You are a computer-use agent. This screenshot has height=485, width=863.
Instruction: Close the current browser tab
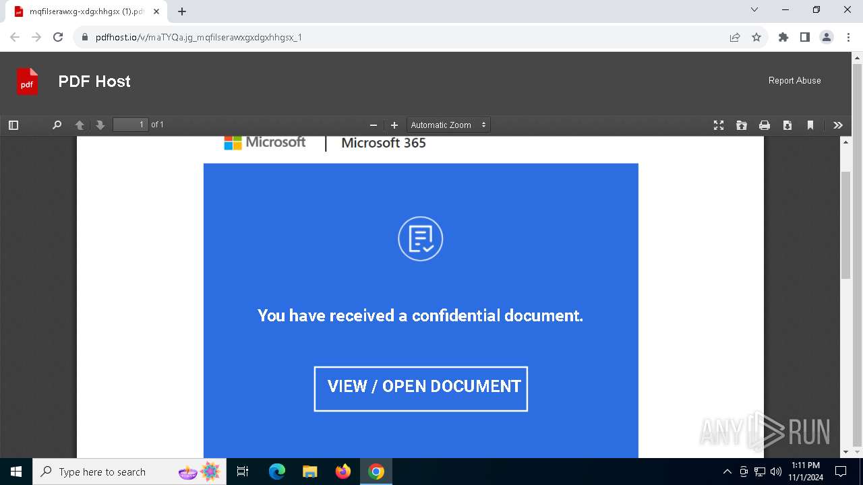[x=156, y=11]
